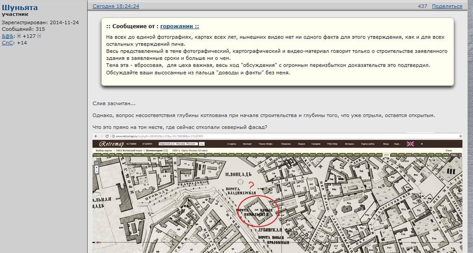Open the СпС thanks link
This screenshot has width=473, height=253.
click(x=7, y=43)
